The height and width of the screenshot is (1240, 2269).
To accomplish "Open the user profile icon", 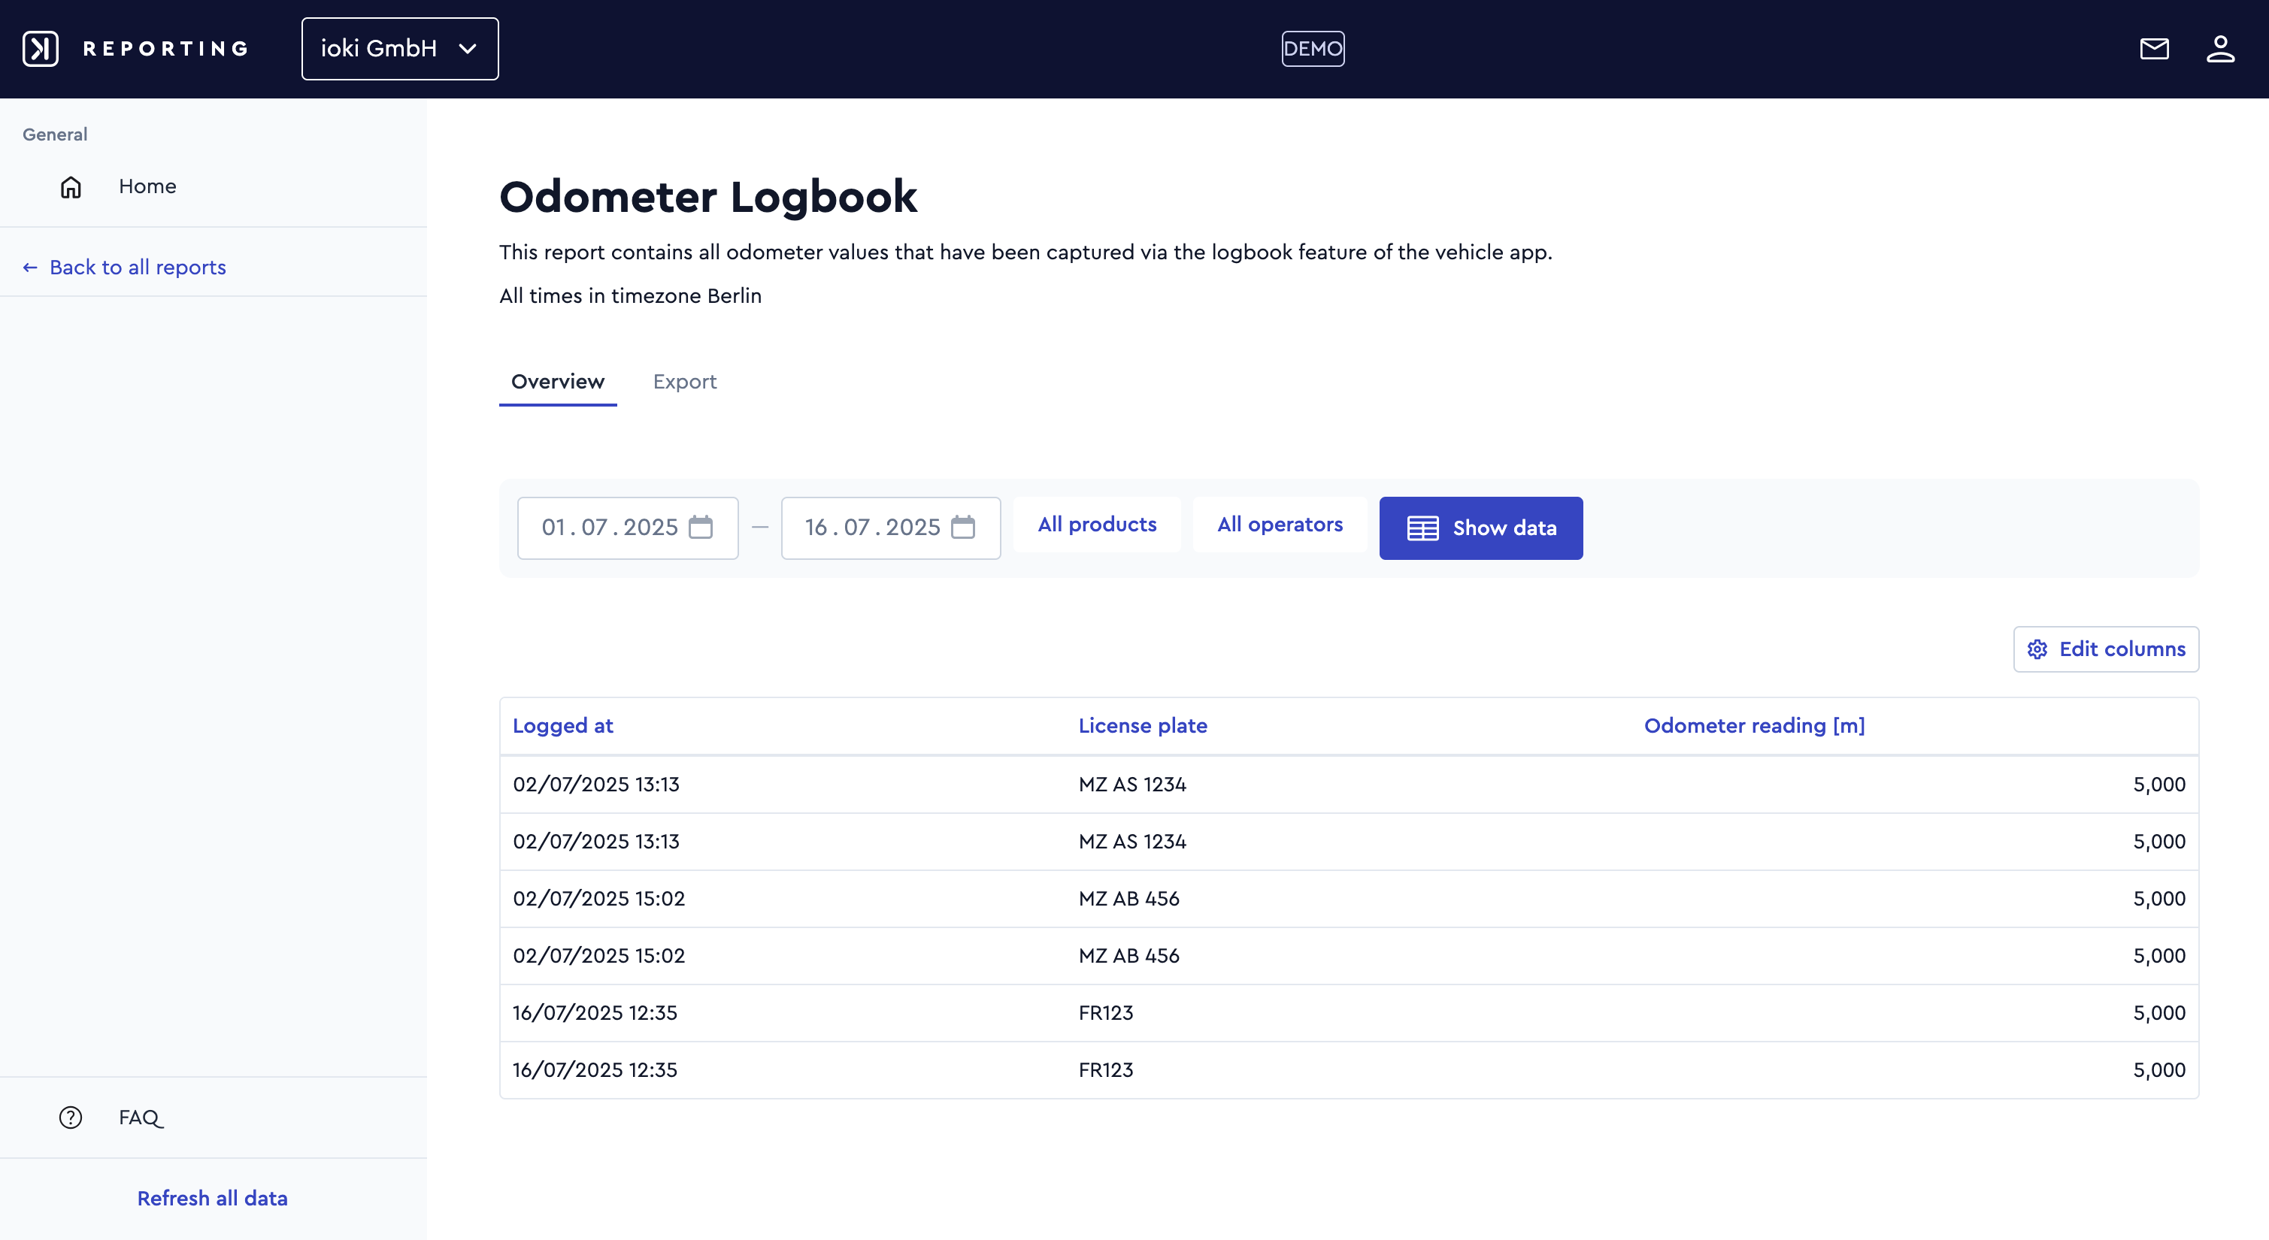I will [x=2221, y=48].
